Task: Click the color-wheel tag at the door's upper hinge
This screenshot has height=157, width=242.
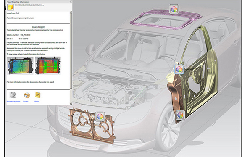Action: point(179,69)
